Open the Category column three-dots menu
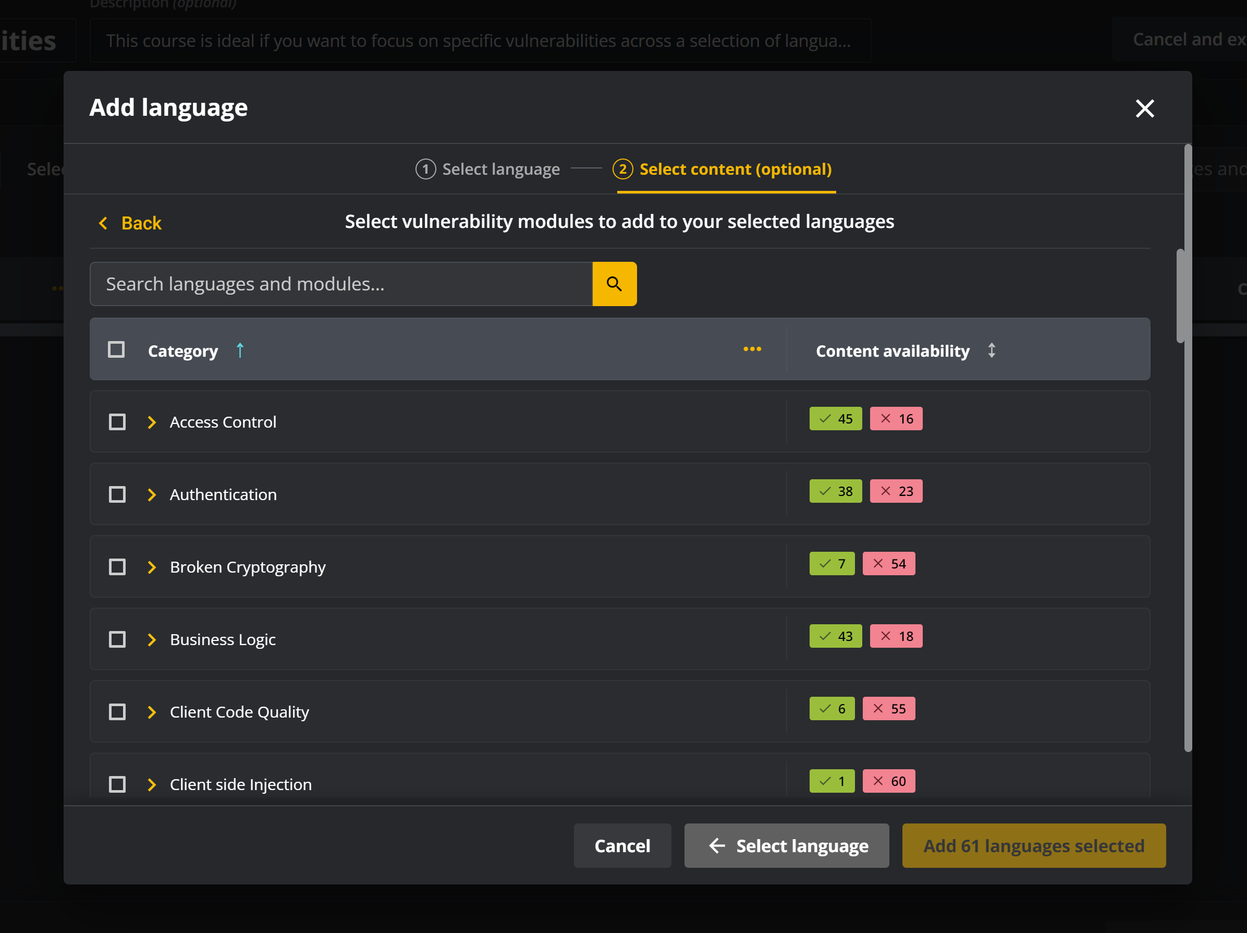This screenshot has height=933, width=1247. coord(751,349)
